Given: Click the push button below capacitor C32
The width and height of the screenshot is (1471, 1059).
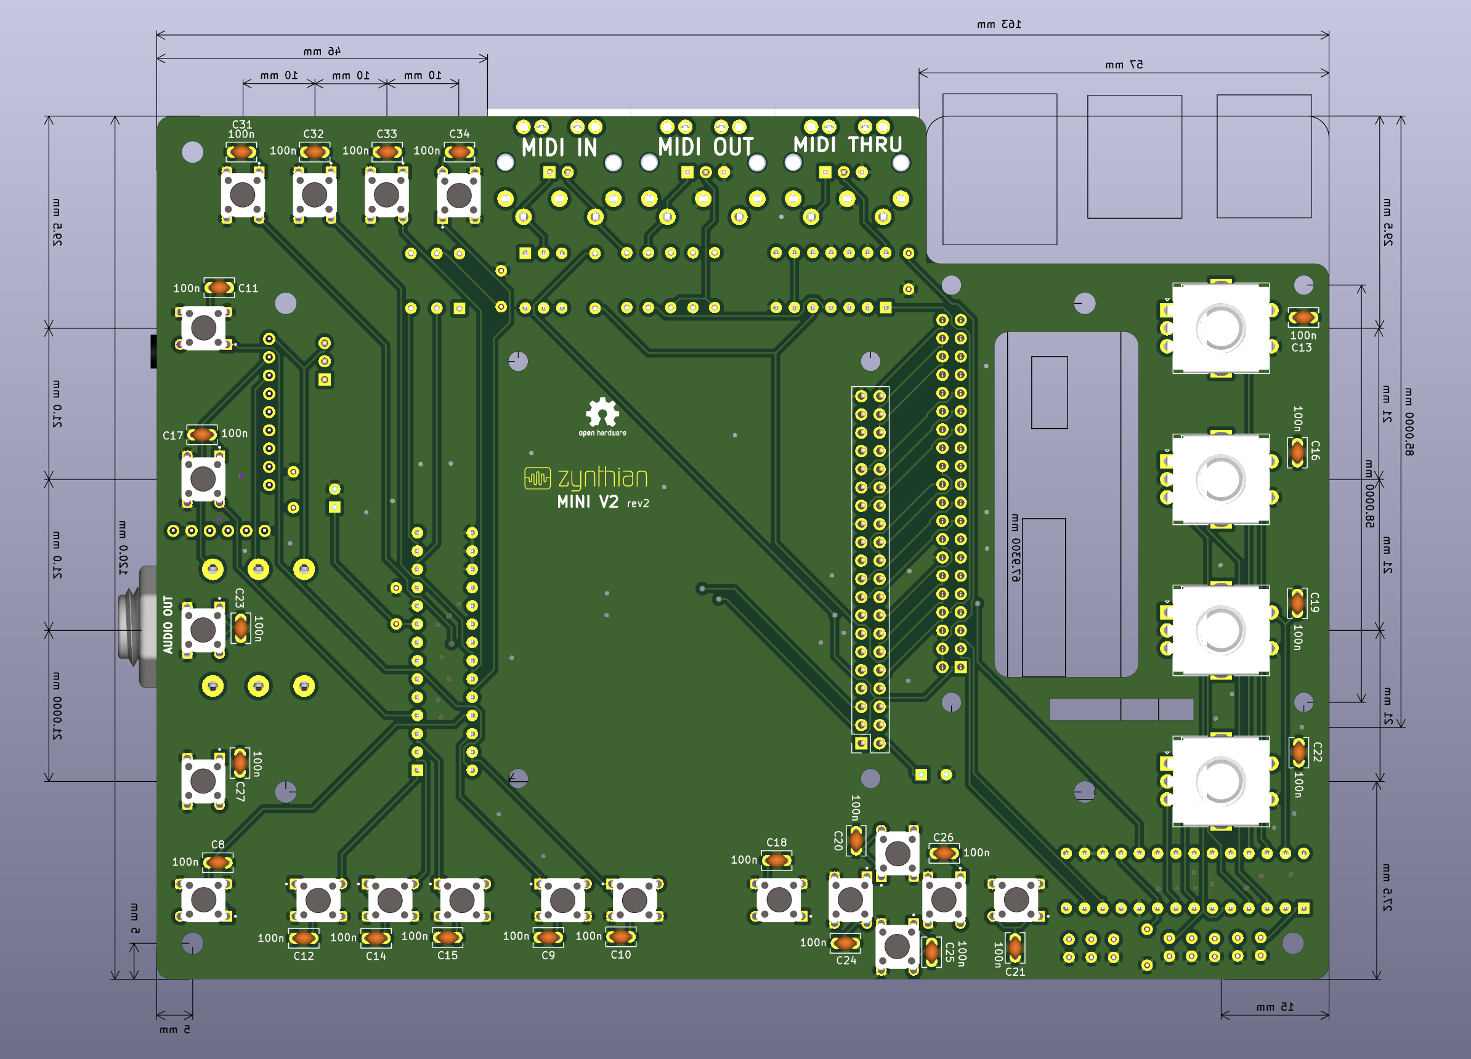Looking at the screenshot, I should (315, 194).
